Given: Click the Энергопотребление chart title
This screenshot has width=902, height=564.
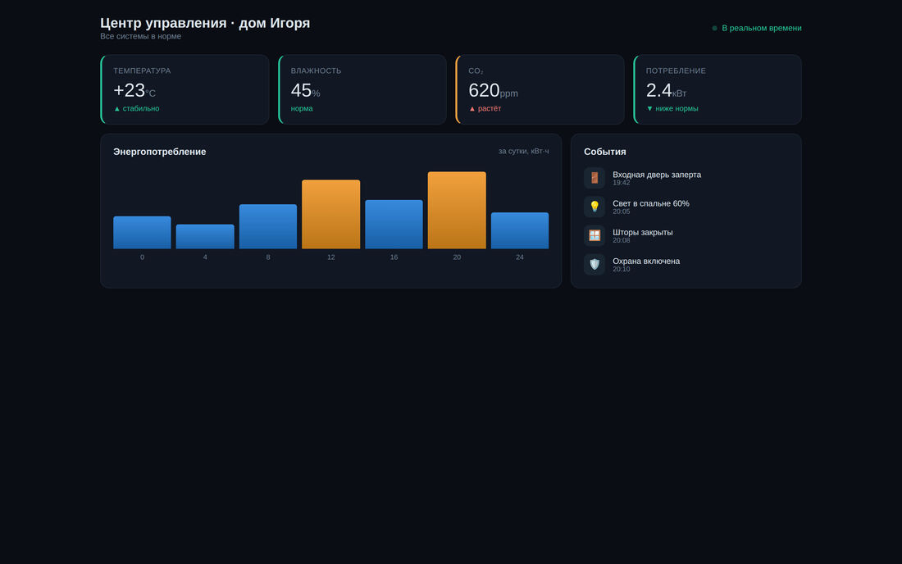Looking at the screenshot, I should (159, 152).
